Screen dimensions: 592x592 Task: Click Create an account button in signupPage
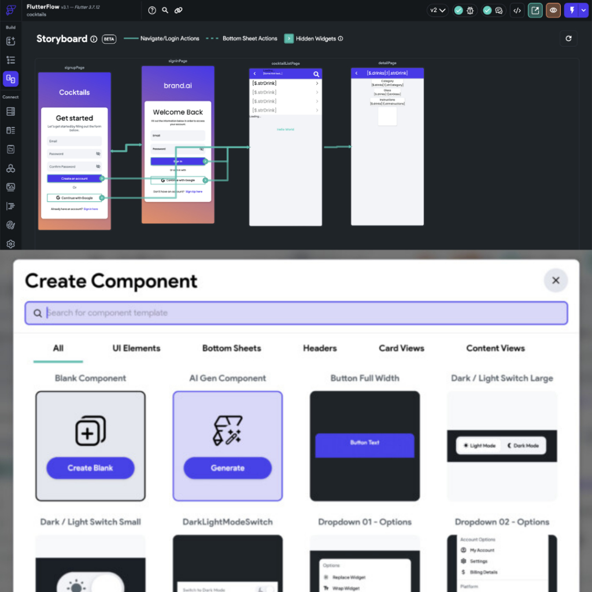click(75, 178)
